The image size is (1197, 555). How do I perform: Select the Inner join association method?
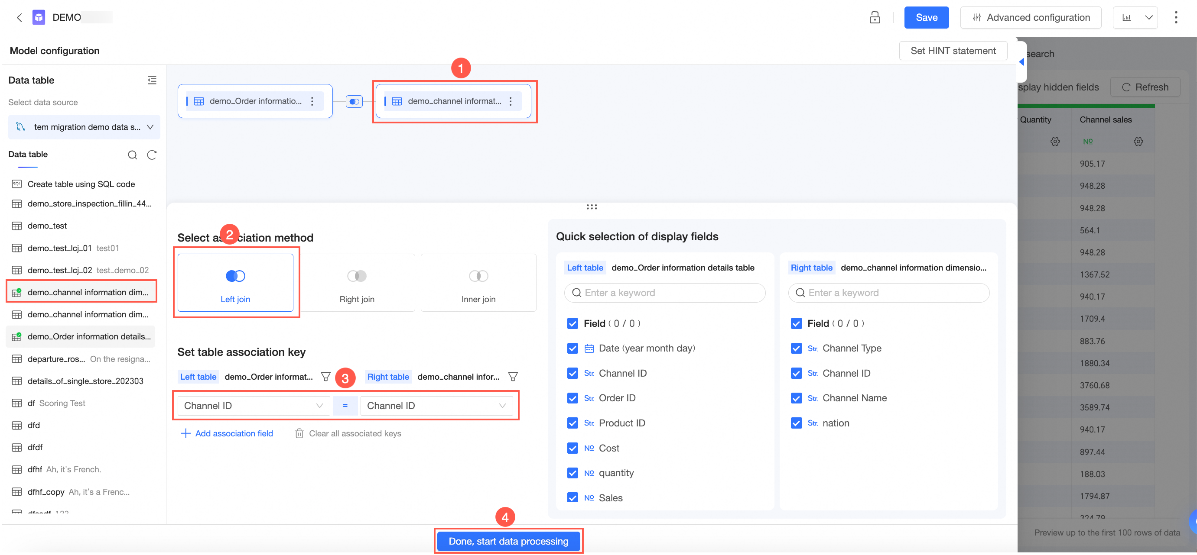(x=478, y=283)
